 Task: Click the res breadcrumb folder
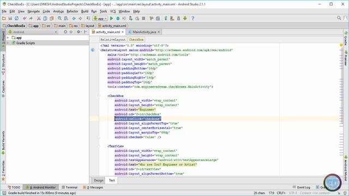pos(74,26)
